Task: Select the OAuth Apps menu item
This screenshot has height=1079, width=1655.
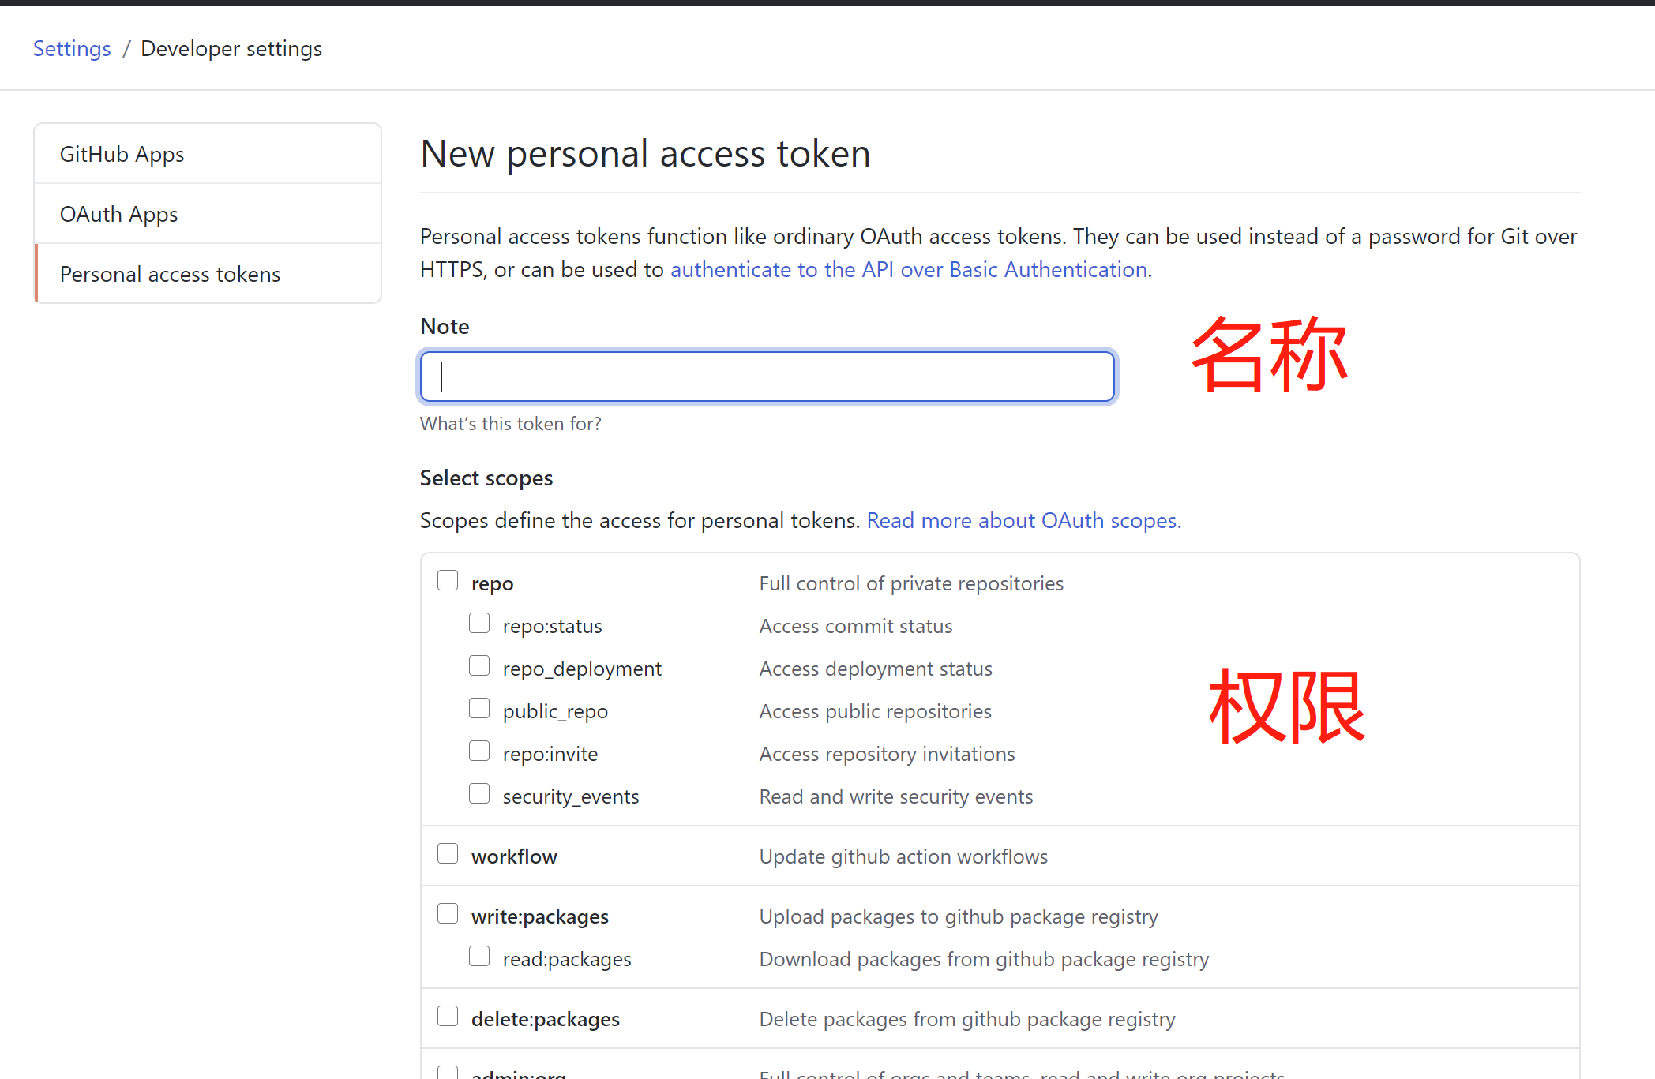Action: click(x=118, y=213)
